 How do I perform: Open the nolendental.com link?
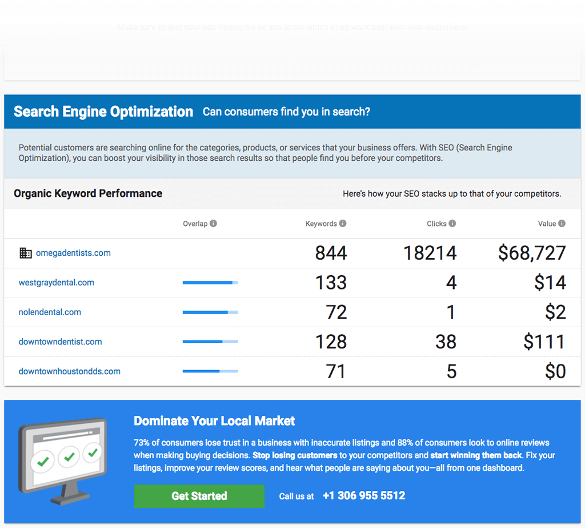point(50,312)
